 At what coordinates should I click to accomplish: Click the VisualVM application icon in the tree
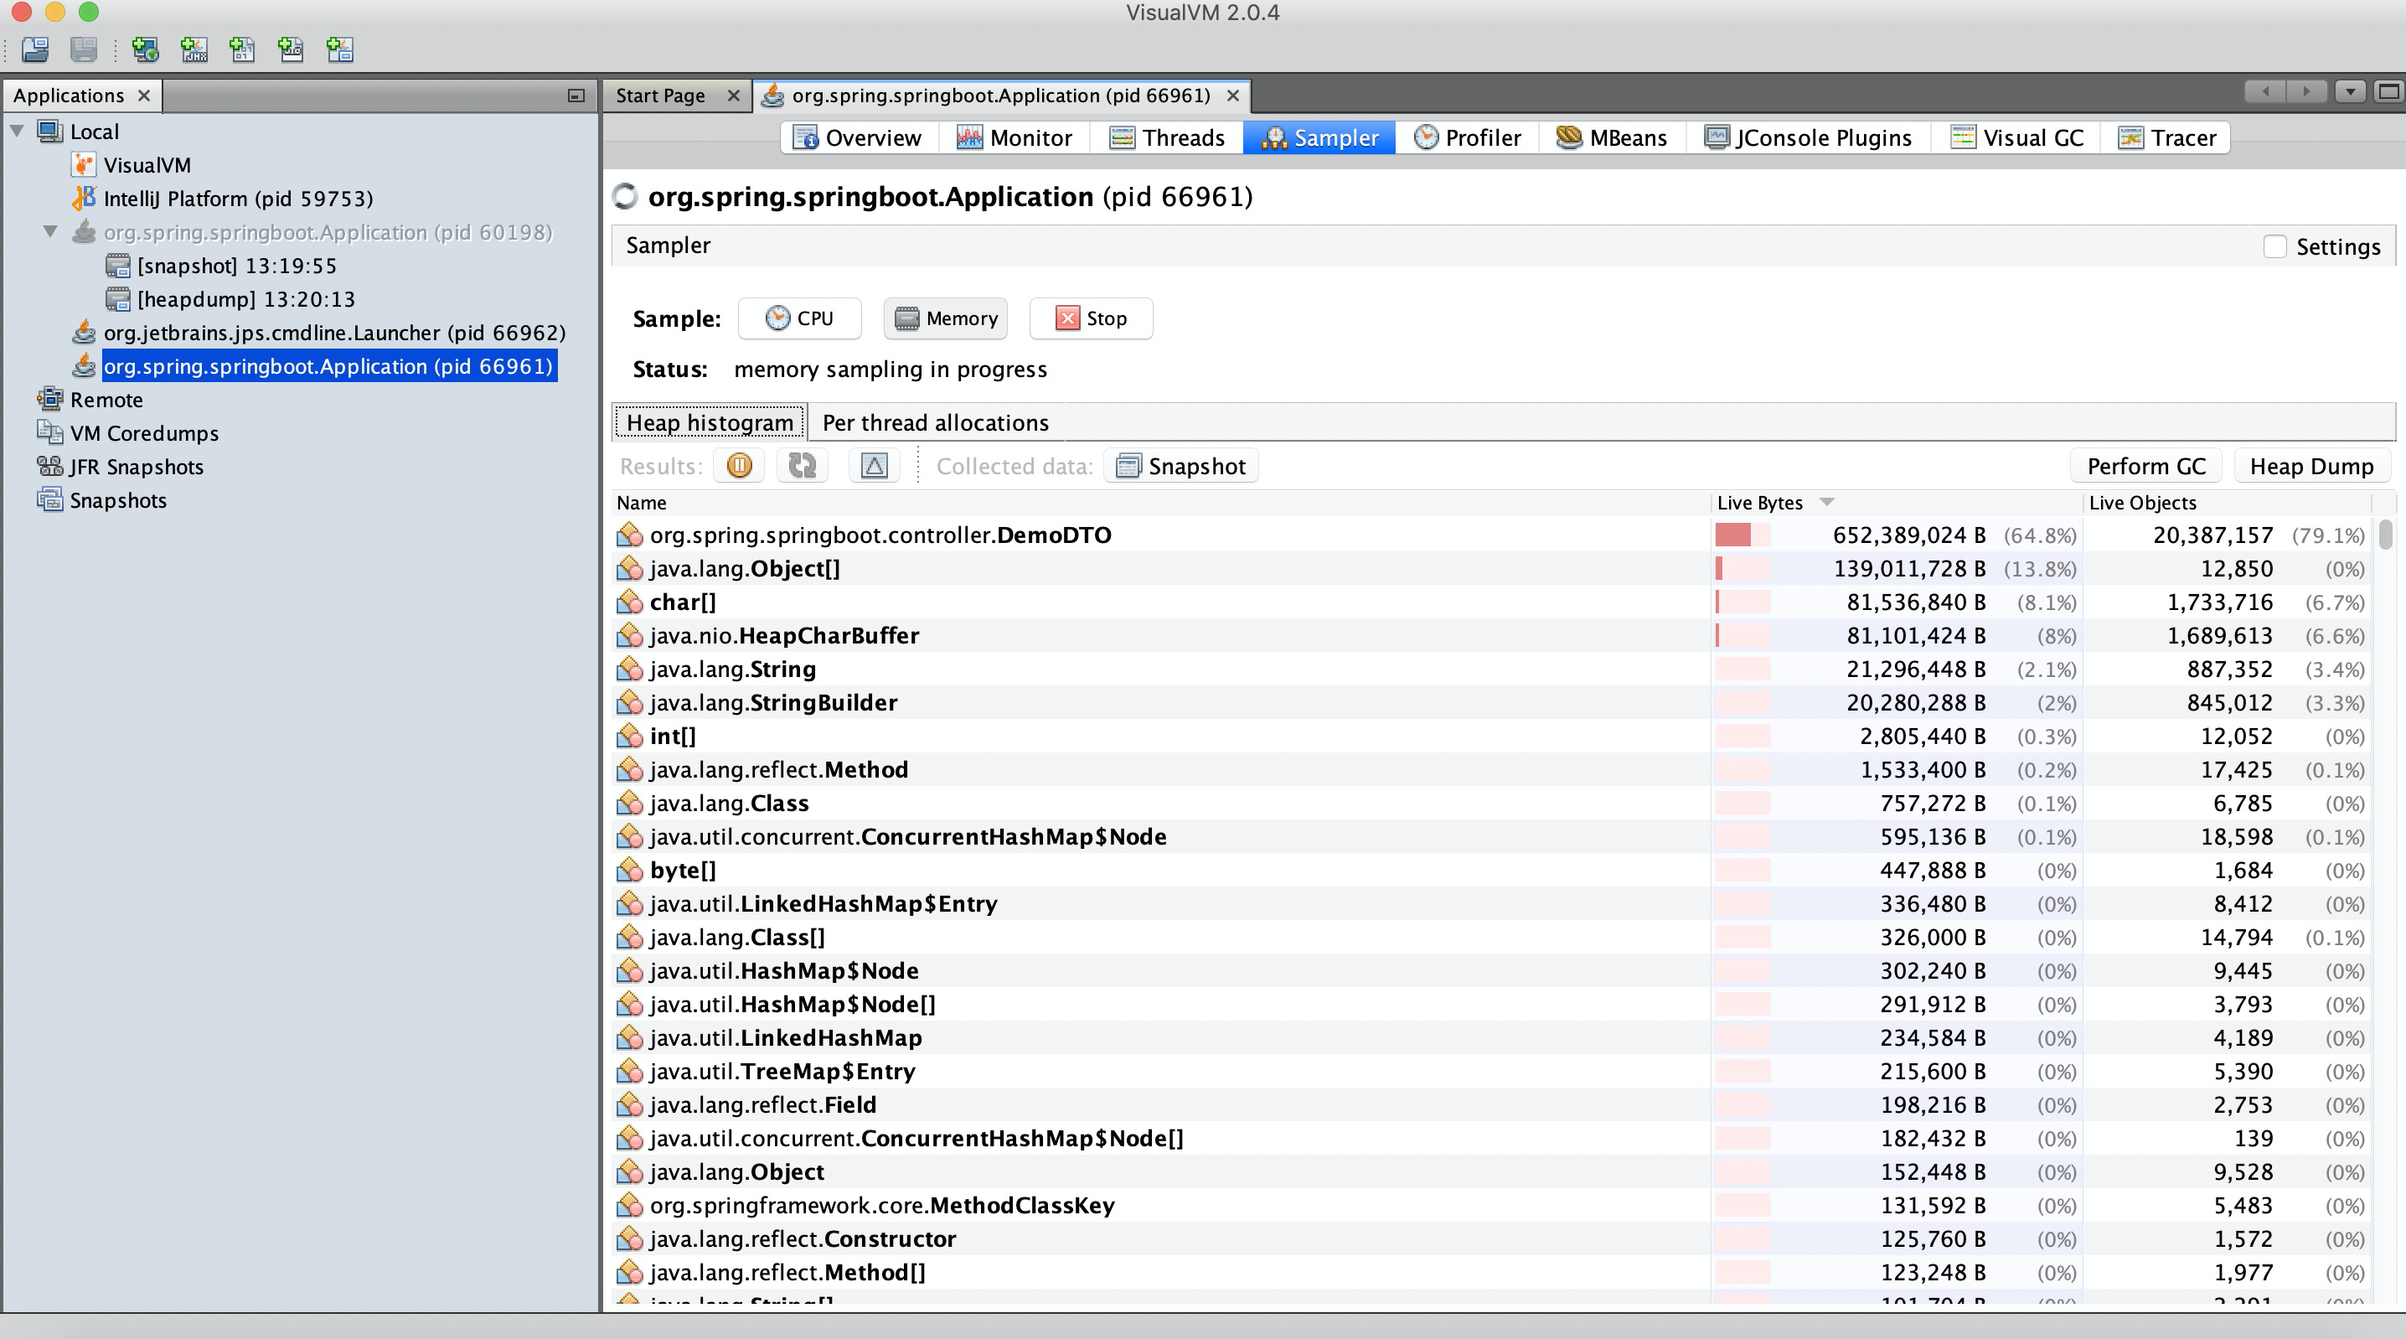(x=84, y=164)
